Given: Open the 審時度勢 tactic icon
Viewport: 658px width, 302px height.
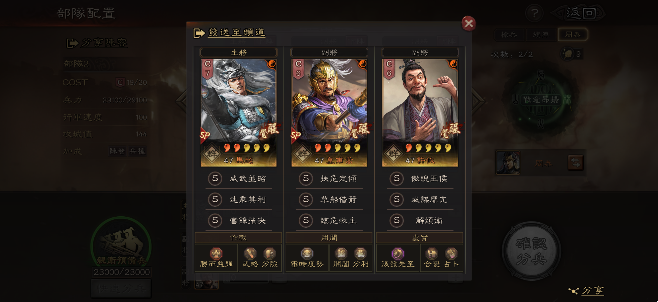Looking at the screenshot, I should [307, 254].
